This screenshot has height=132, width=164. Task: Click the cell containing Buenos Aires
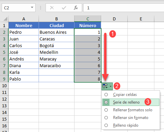57,32
